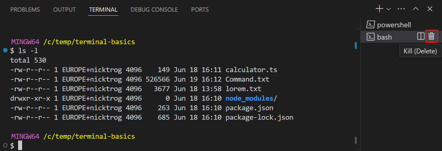Switch to the OUTPUT tab
This screenshot has height=151, width=442.
64,10
